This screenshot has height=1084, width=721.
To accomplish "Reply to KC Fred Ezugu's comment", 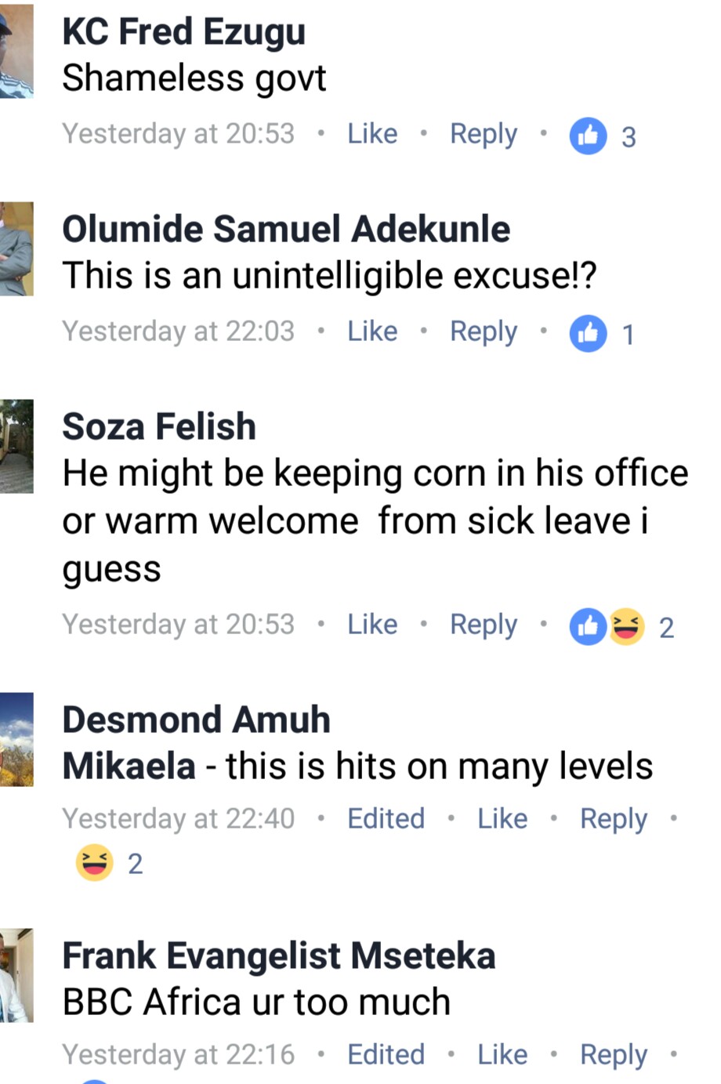I will tap(484, 134).
